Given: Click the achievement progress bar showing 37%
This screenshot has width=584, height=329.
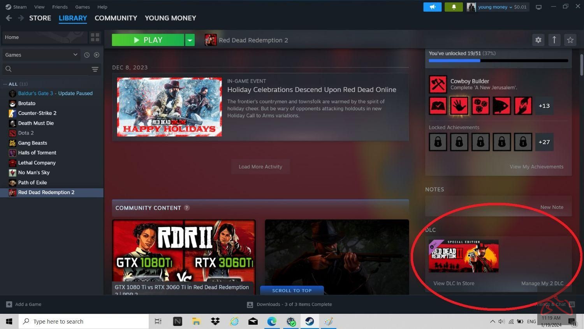Looking at the screenshot, I should click(x=498, y=60).
